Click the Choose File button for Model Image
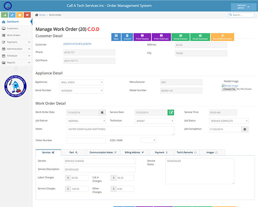The height and width of the screenshot is (207, 258). coord(229,89)
